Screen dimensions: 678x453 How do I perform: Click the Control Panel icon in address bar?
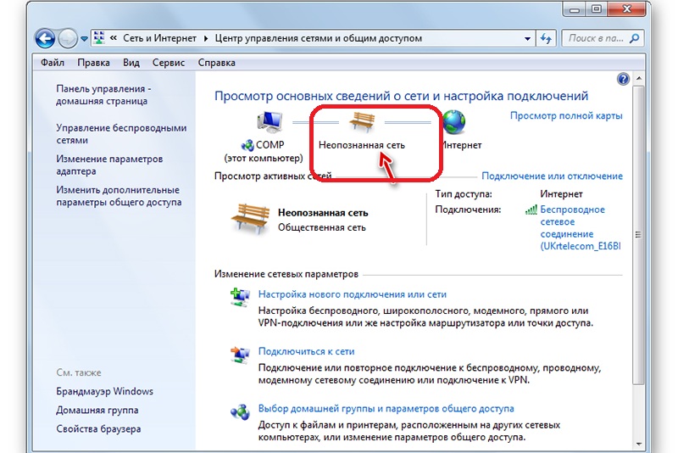[x=99, y=38]
